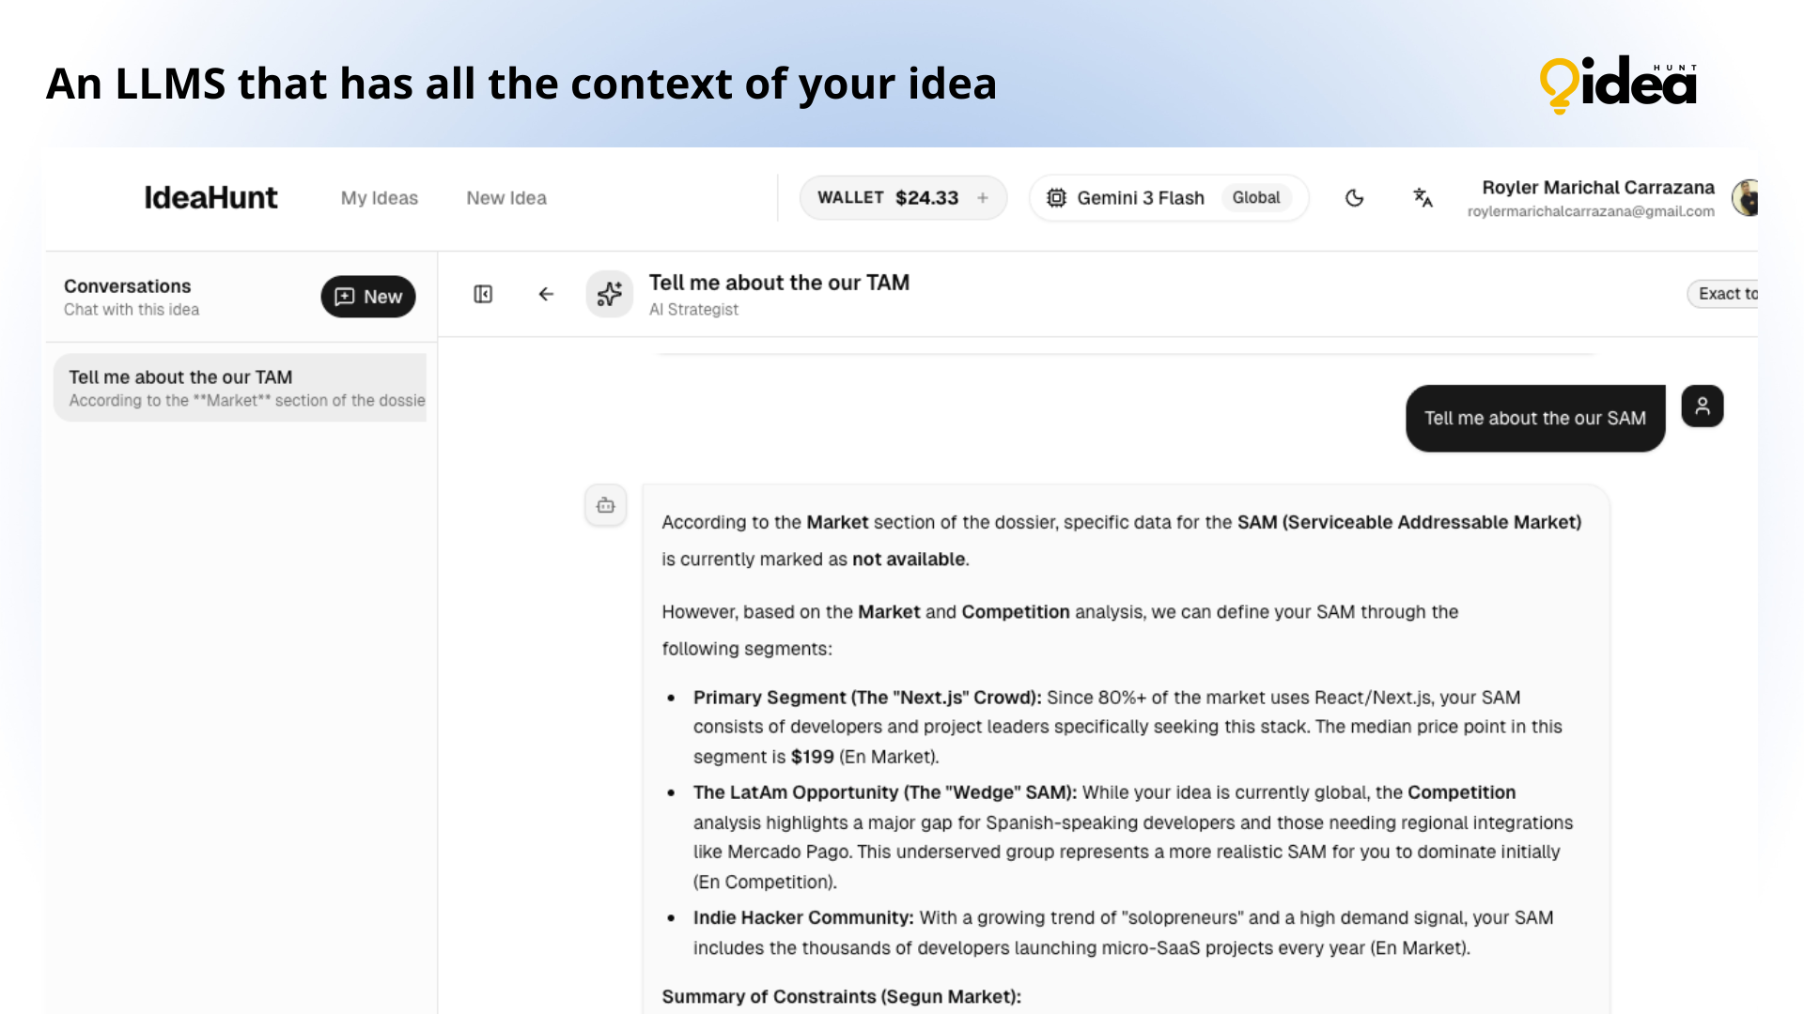The height and width of the screenshot is (1014, 1804).
Task: Switch to the My Ideas tab
Action: coord(379,198)
